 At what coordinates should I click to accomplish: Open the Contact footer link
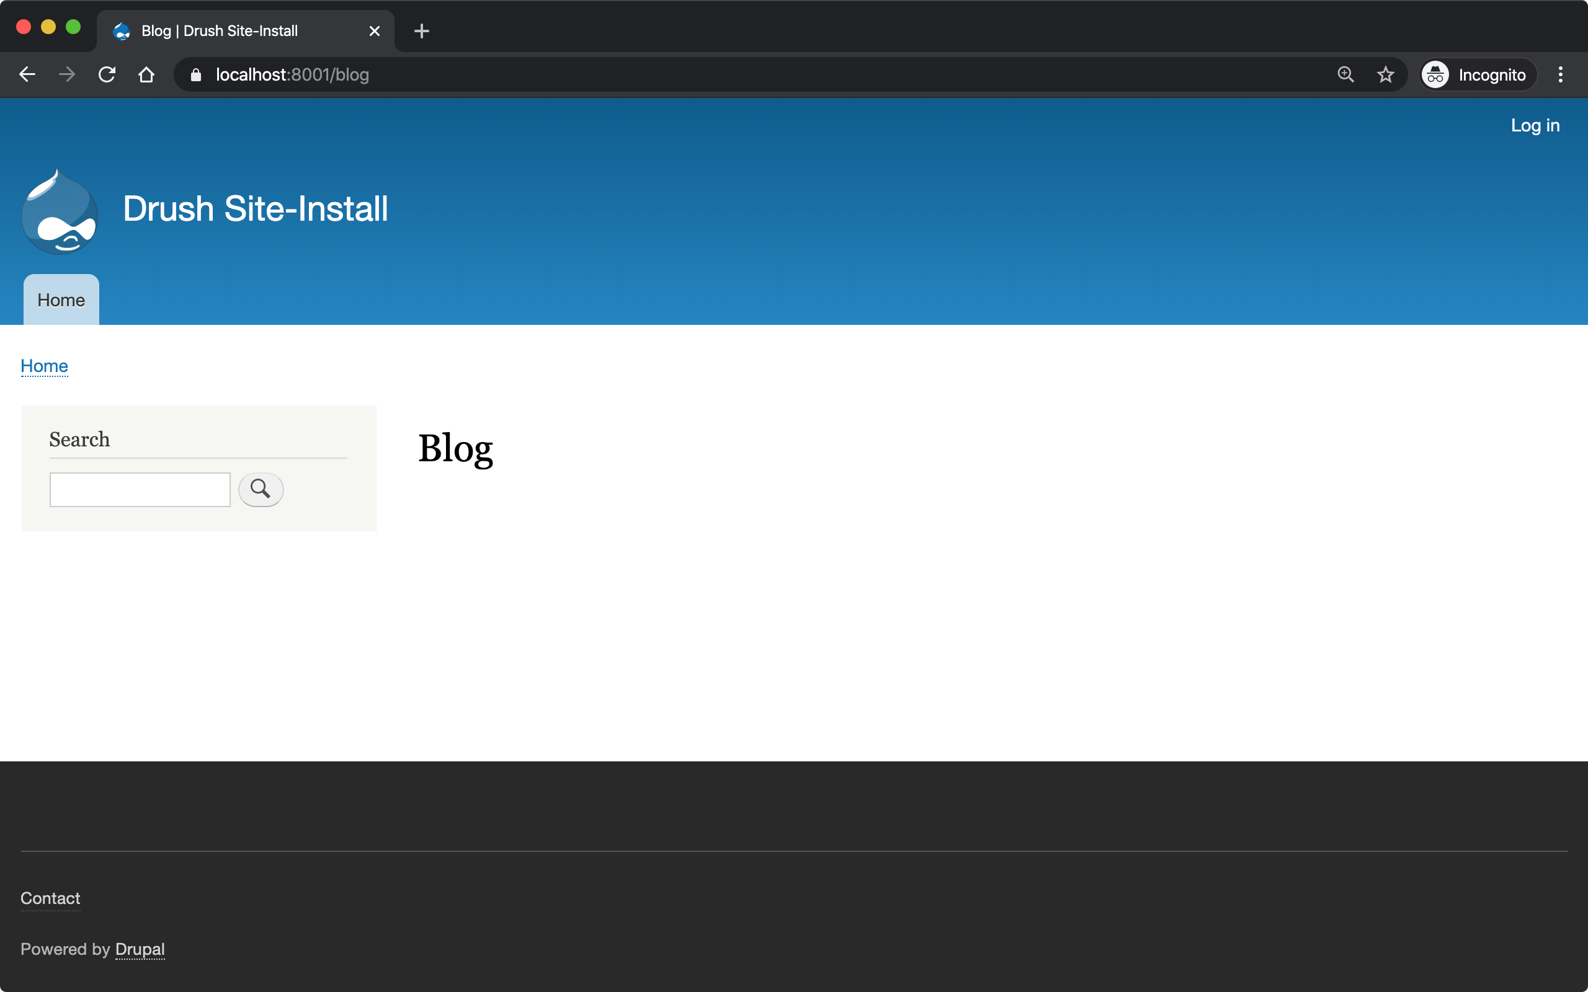coord(50,898)
